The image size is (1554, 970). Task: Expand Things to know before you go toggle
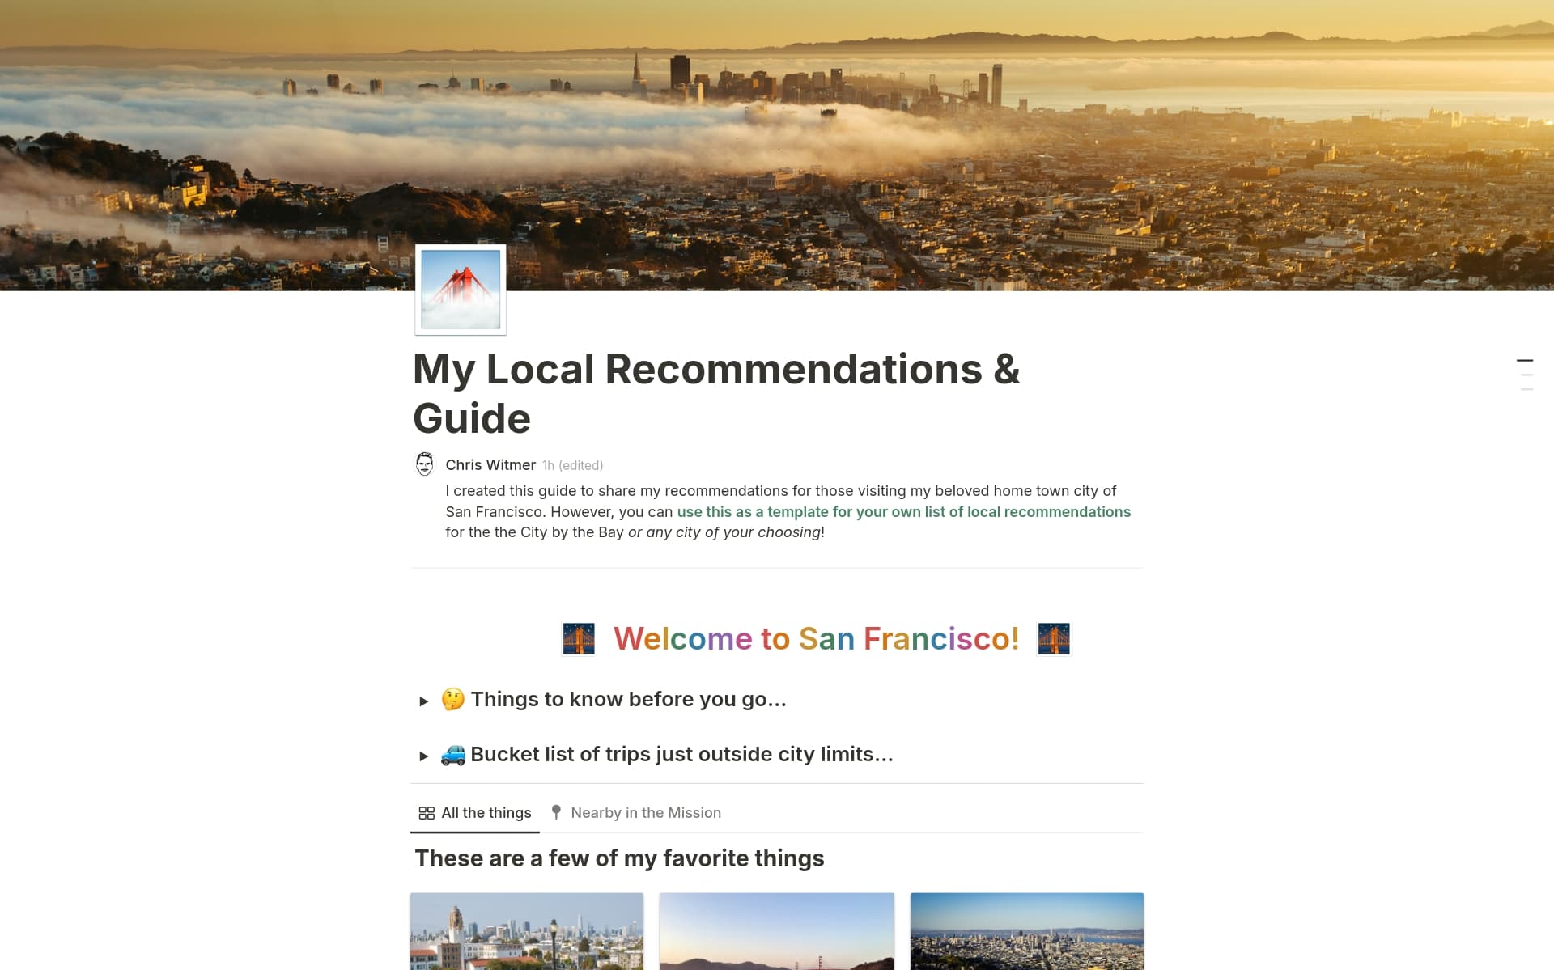click(423, 701)
